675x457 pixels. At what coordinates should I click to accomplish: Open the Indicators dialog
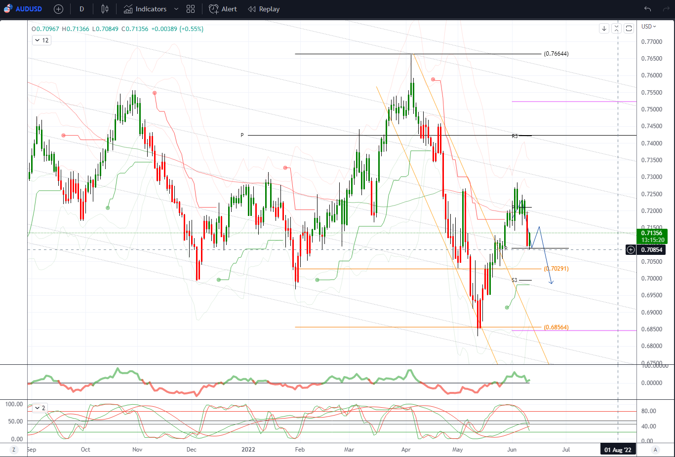[x=145, y=9]
